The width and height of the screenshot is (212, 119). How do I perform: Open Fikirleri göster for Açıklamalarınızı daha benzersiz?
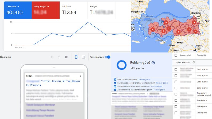[x=159, y=90]
